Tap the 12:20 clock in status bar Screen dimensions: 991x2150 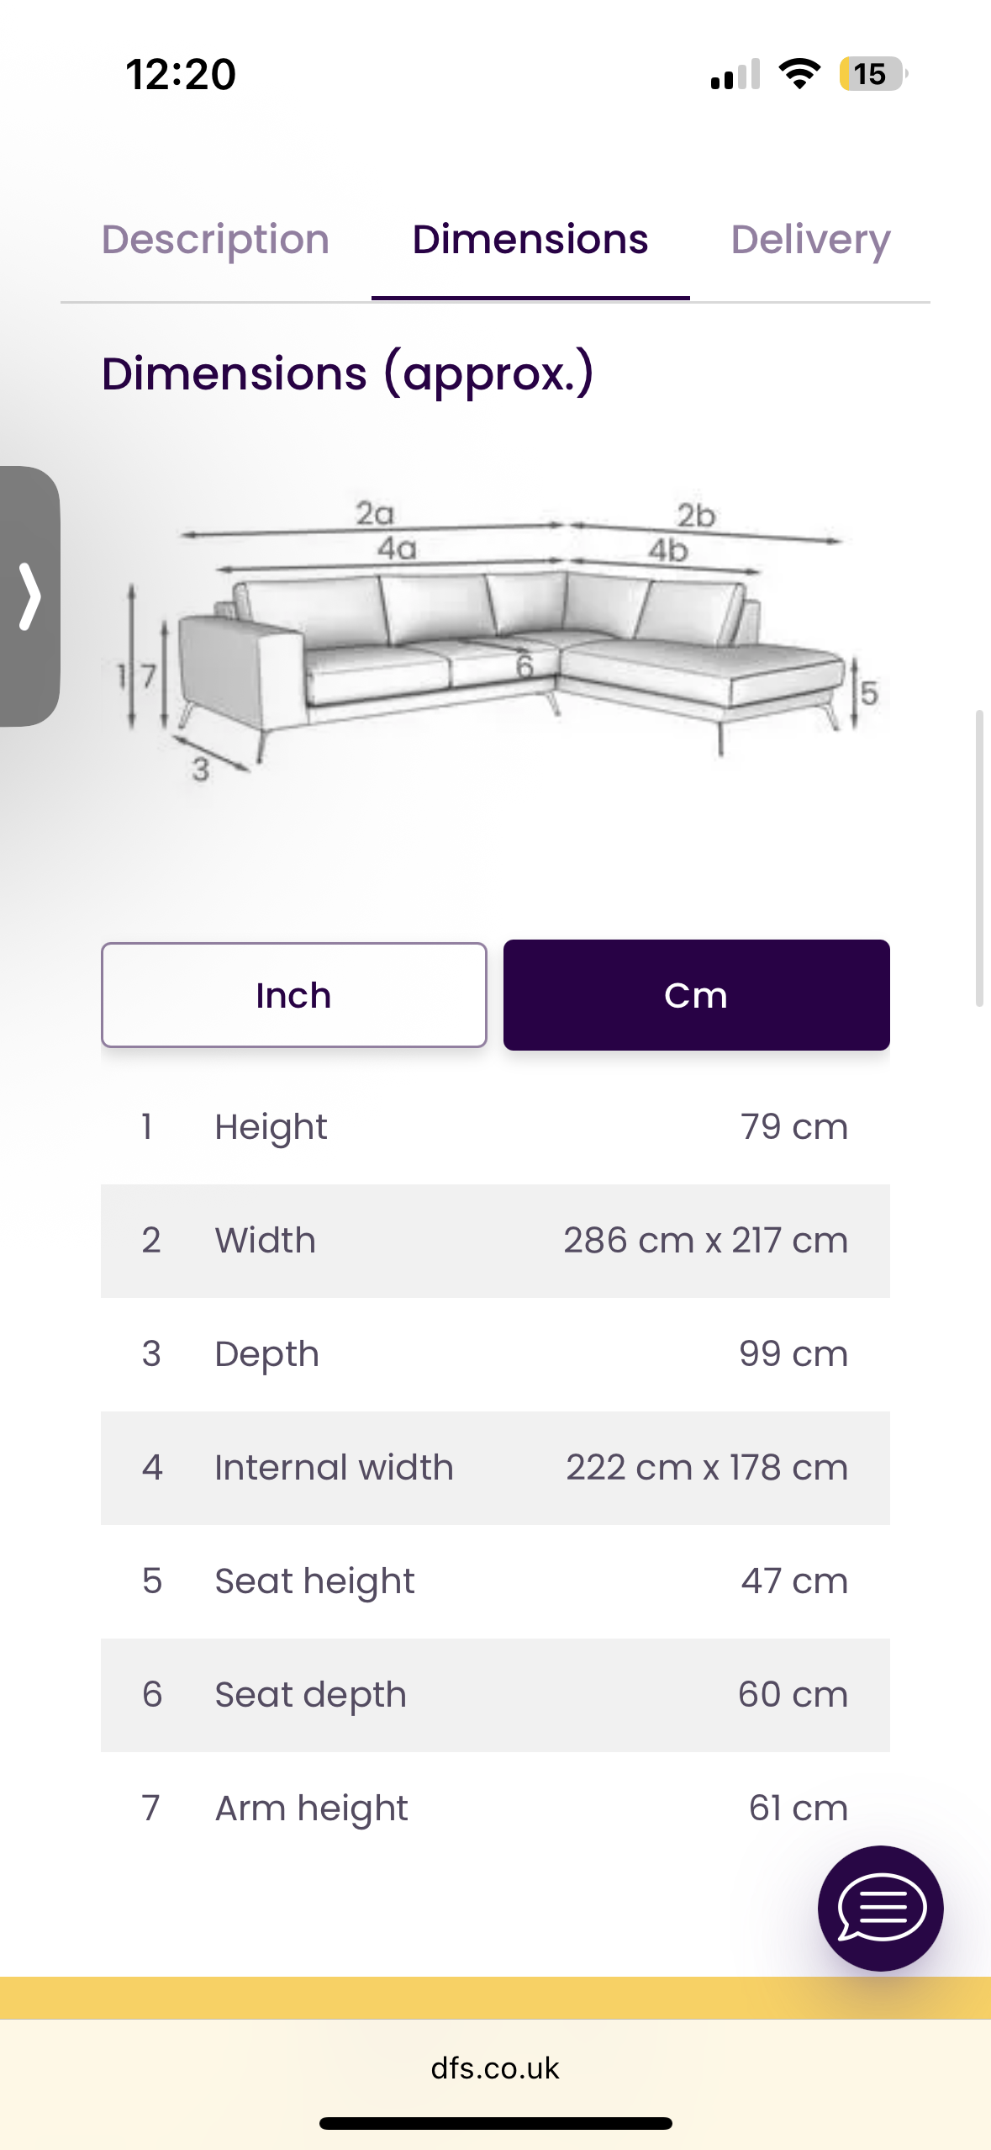point(181,74)
